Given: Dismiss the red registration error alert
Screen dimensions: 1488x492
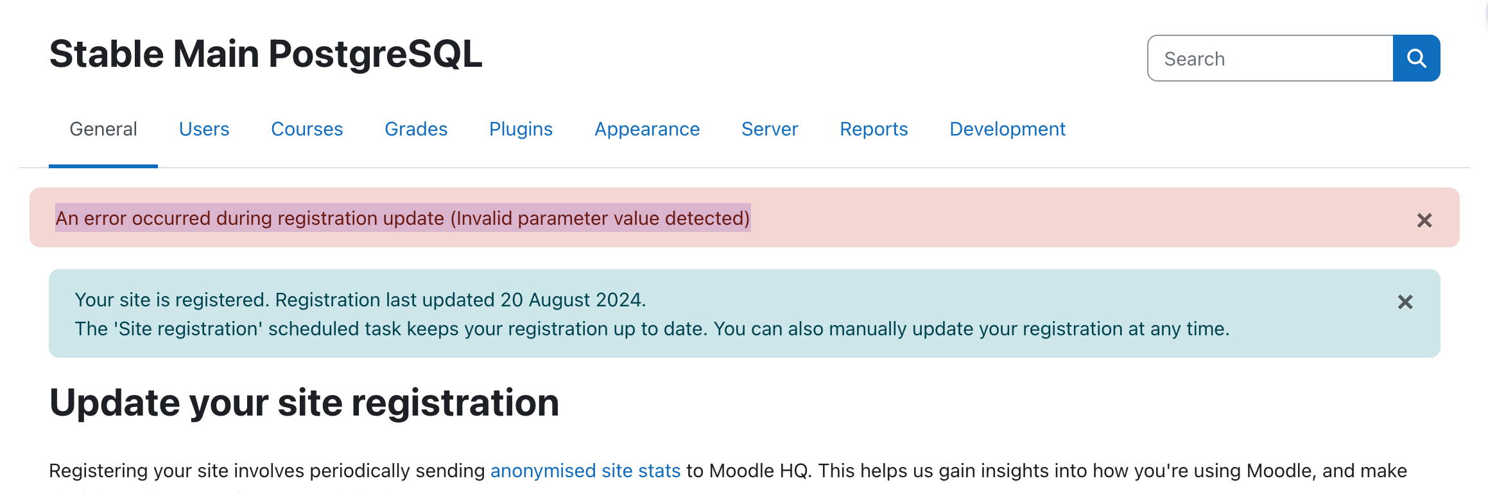Looking at the screenshot, I should [1424, 220].
